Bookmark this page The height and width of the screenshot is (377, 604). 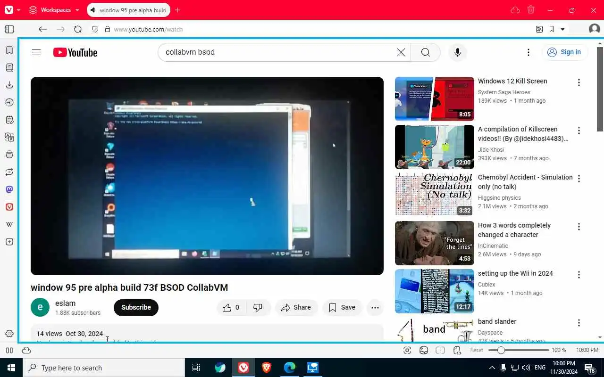point(551,29)
